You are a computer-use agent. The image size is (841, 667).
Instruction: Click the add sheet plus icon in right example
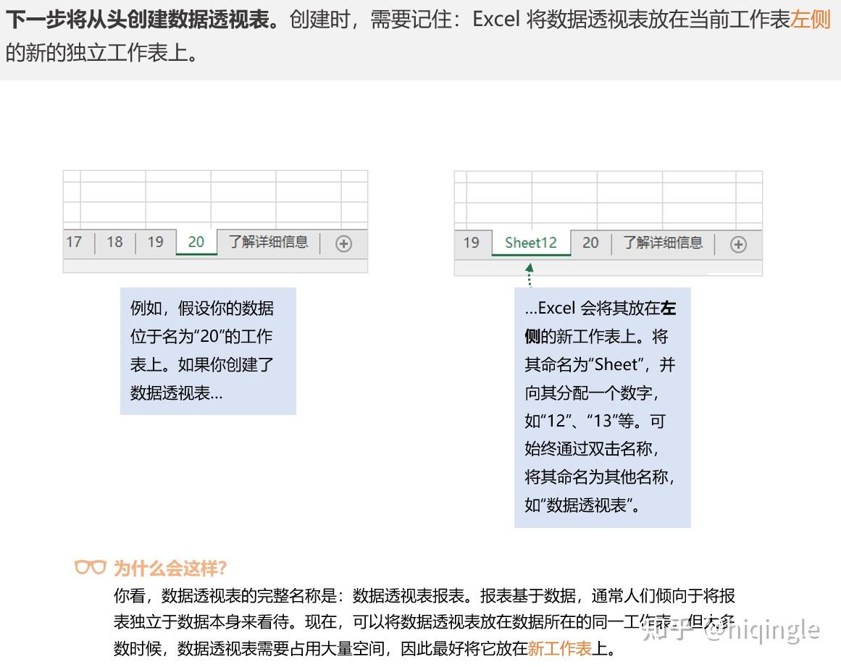(x=739, y=245)
